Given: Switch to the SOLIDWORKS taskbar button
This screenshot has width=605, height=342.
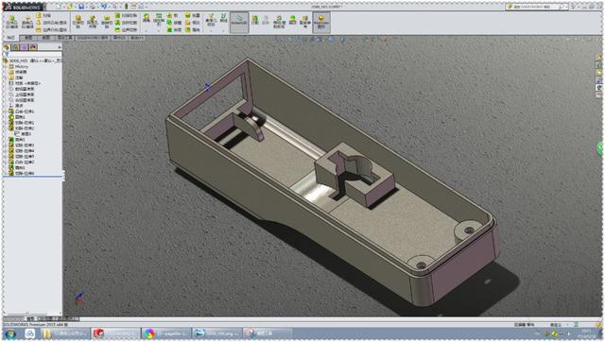Looking at the screenshot, I should [x=115, y=333].
